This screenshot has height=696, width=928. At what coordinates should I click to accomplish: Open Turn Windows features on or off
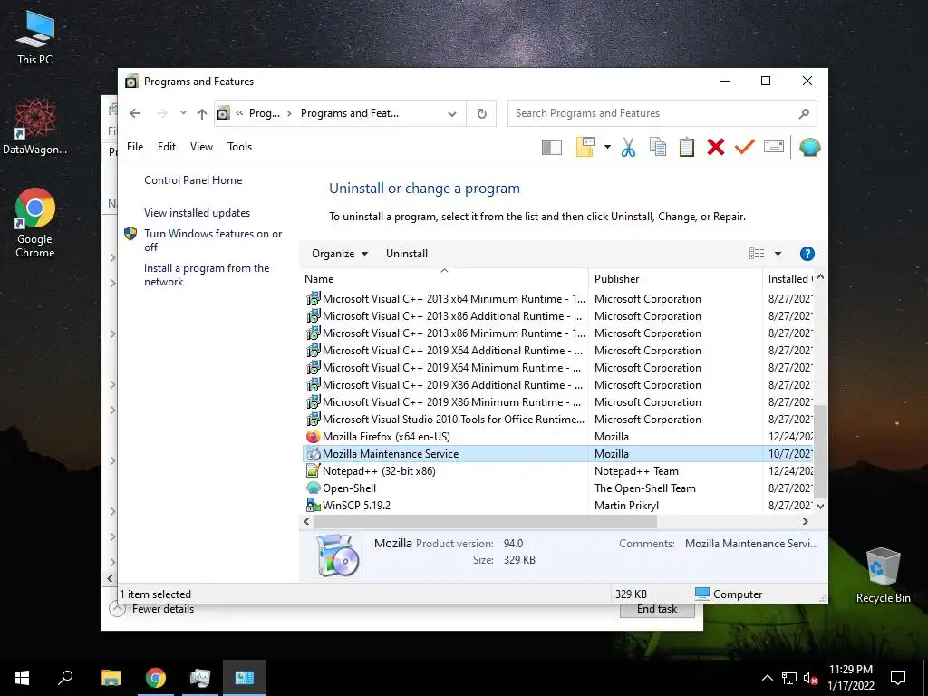pos(213,240)
